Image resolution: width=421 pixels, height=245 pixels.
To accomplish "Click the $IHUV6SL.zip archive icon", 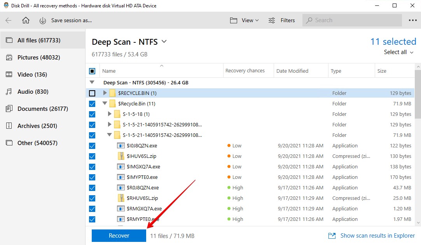I will click(x=121, y=156).
